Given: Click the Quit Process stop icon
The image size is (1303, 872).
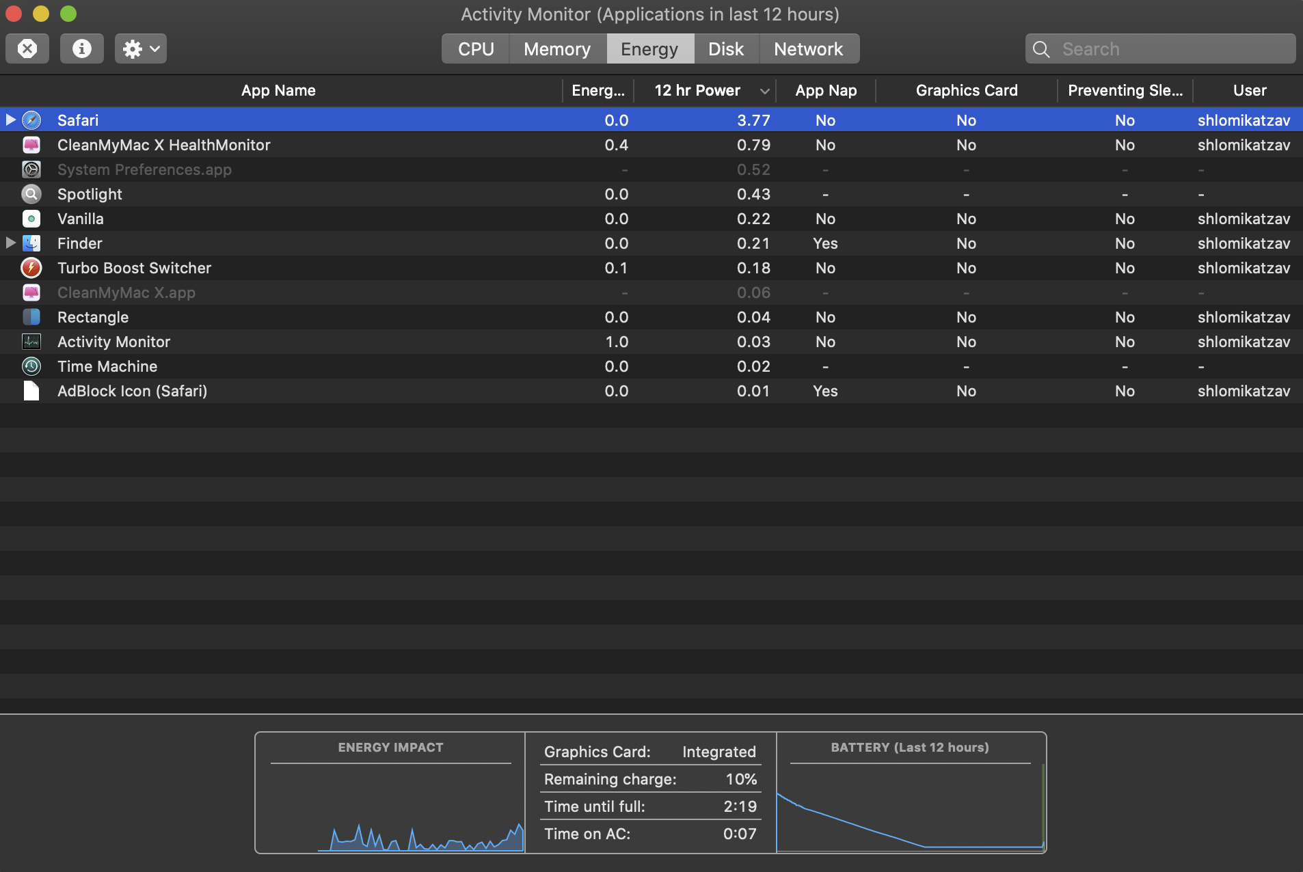Looking at the screenshot, I should pos(27,49).
